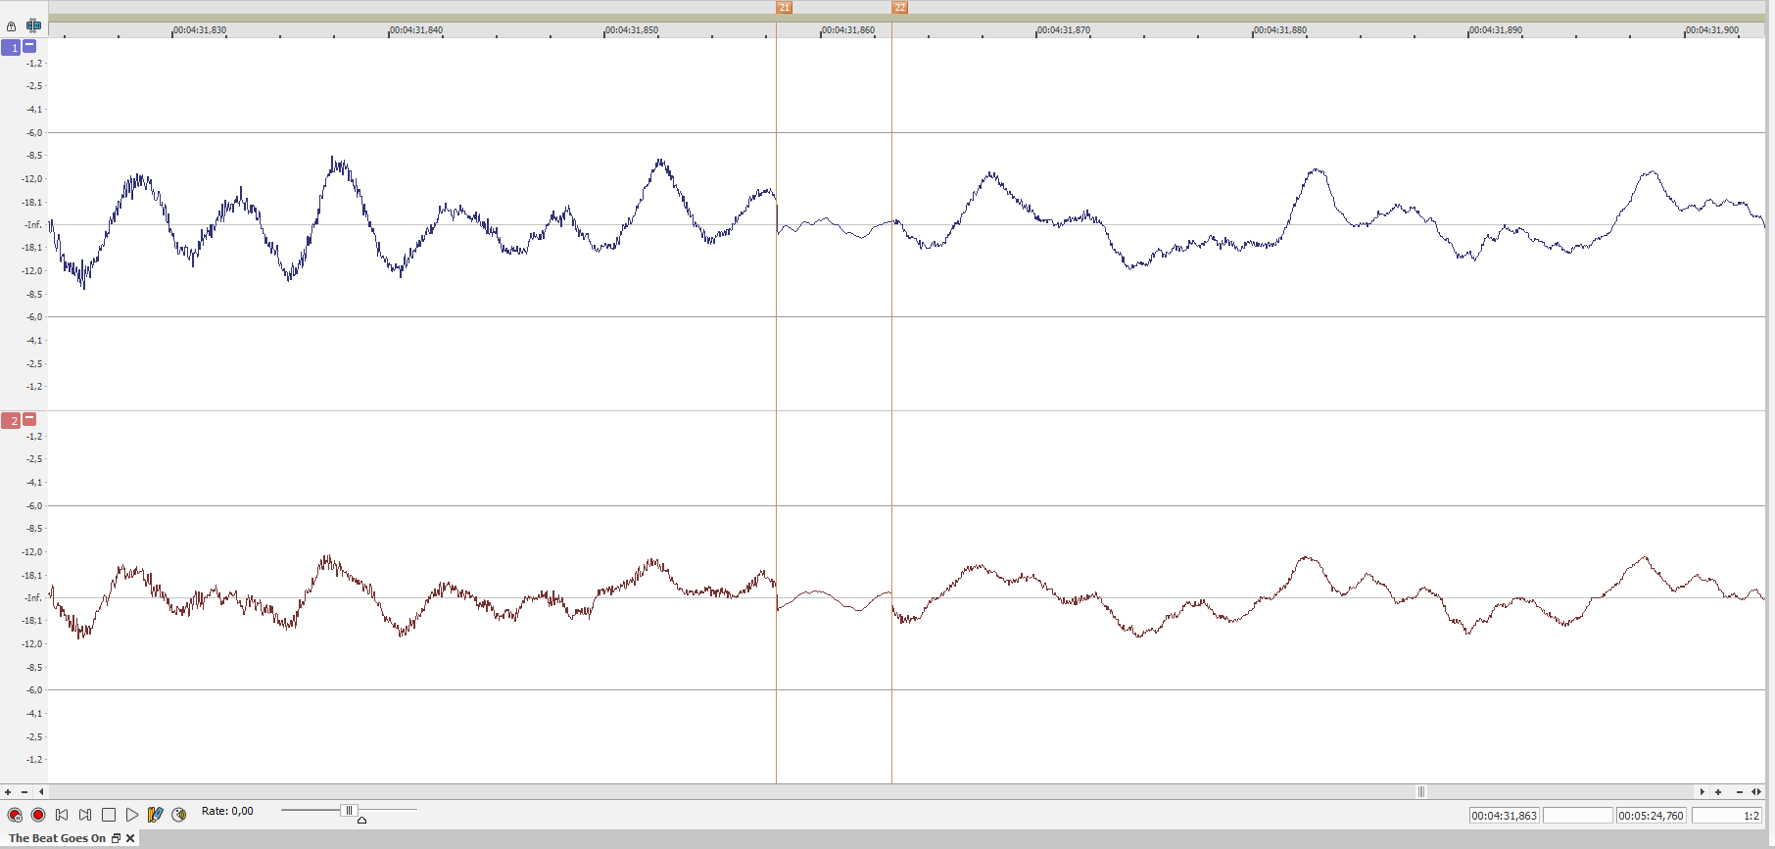The width and height of the screenshot is (1775, 849).
Task: Start playback with the Play button
Action: pos(132,815)
